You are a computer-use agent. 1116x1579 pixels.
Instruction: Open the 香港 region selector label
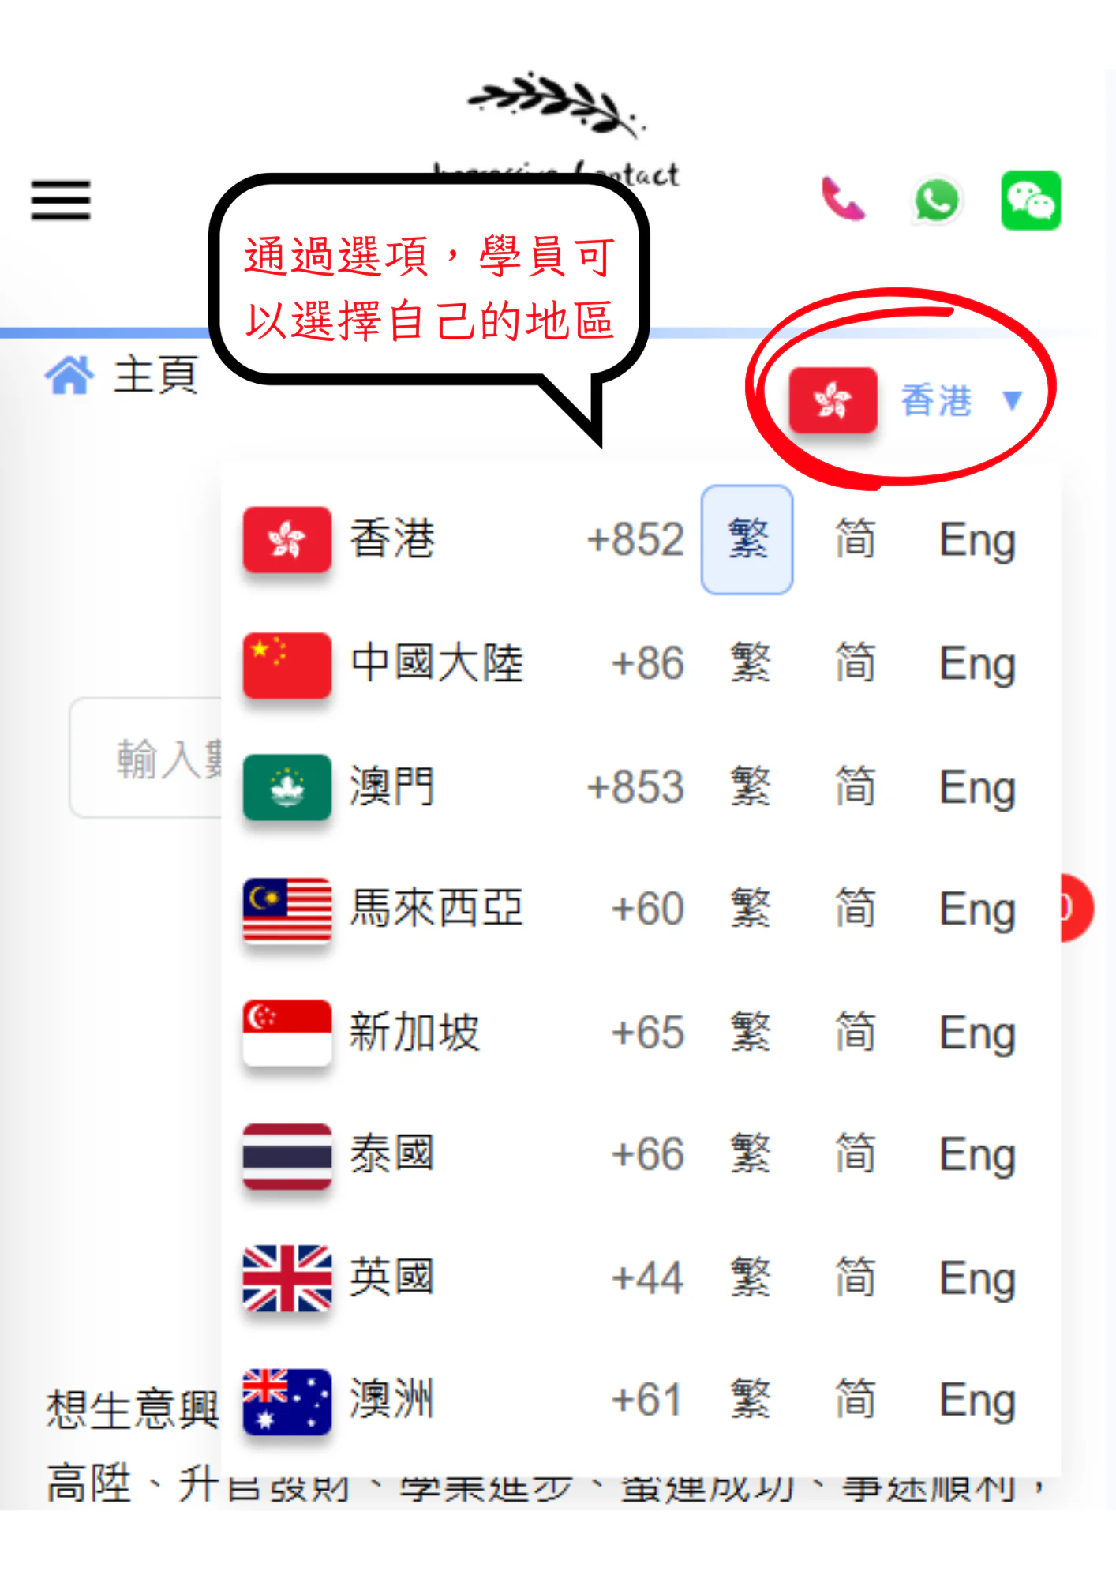(936, 400)
